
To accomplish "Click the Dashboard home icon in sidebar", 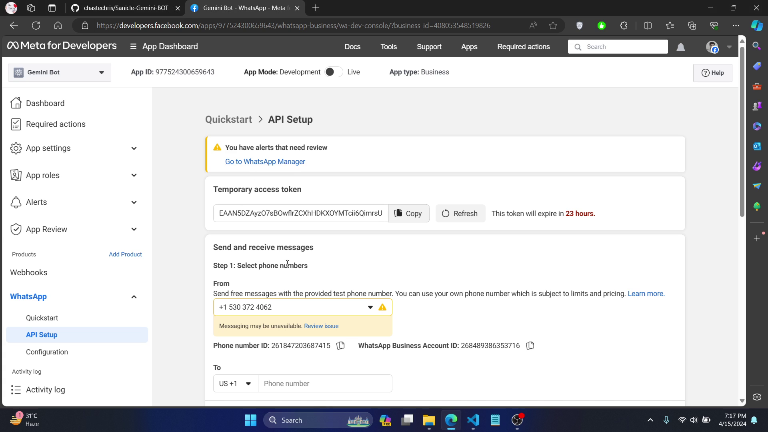I will pos(16,103).
